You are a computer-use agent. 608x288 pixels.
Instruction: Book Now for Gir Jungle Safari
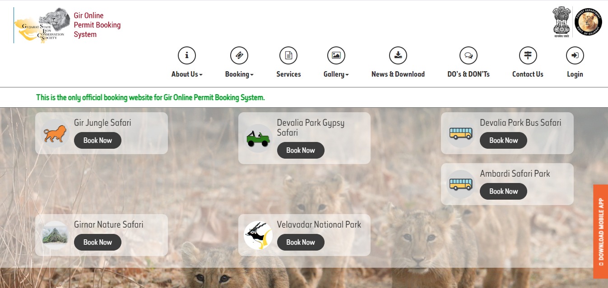pos(97,140)
